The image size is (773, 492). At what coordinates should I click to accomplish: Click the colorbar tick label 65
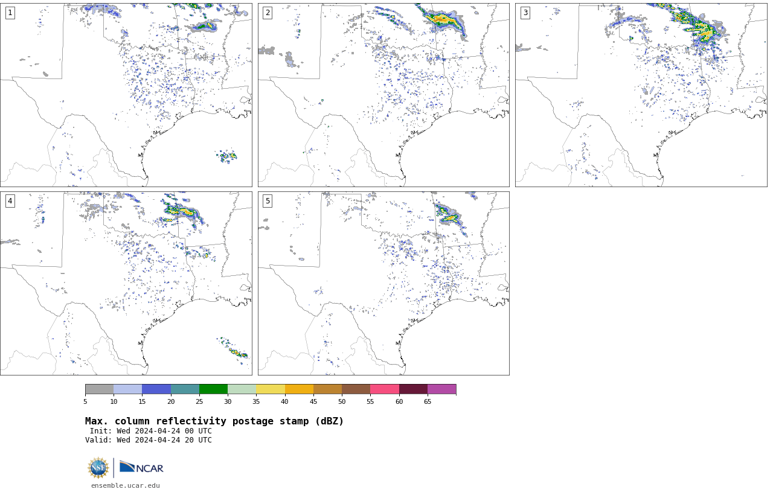pos(428,401)
